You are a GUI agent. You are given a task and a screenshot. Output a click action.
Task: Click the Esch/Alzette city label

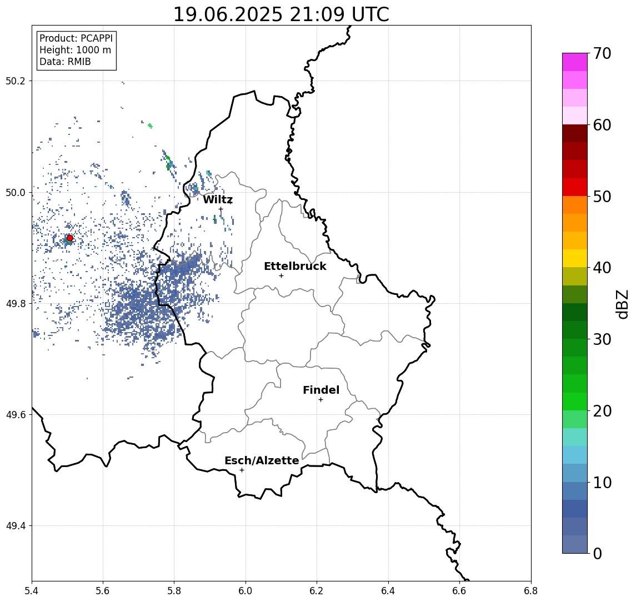pos(262,460)
